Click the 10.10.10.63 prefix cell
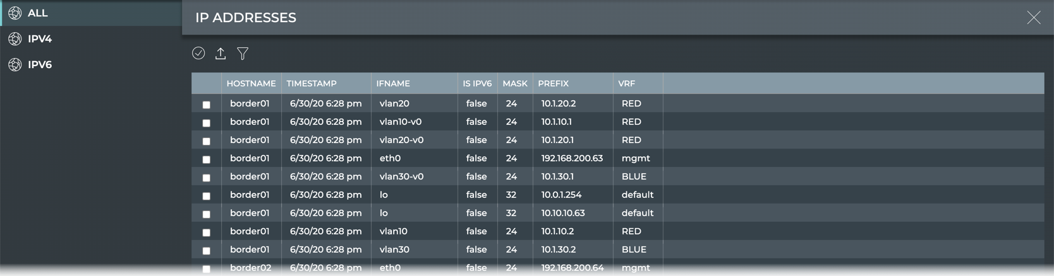Screen dimensions: 1054x276 563,213
